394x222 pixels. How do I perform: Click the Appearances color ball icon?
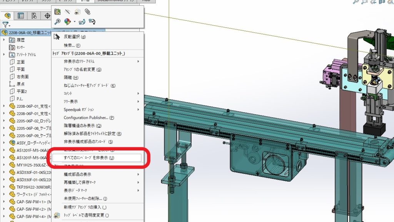click(67, 22)
